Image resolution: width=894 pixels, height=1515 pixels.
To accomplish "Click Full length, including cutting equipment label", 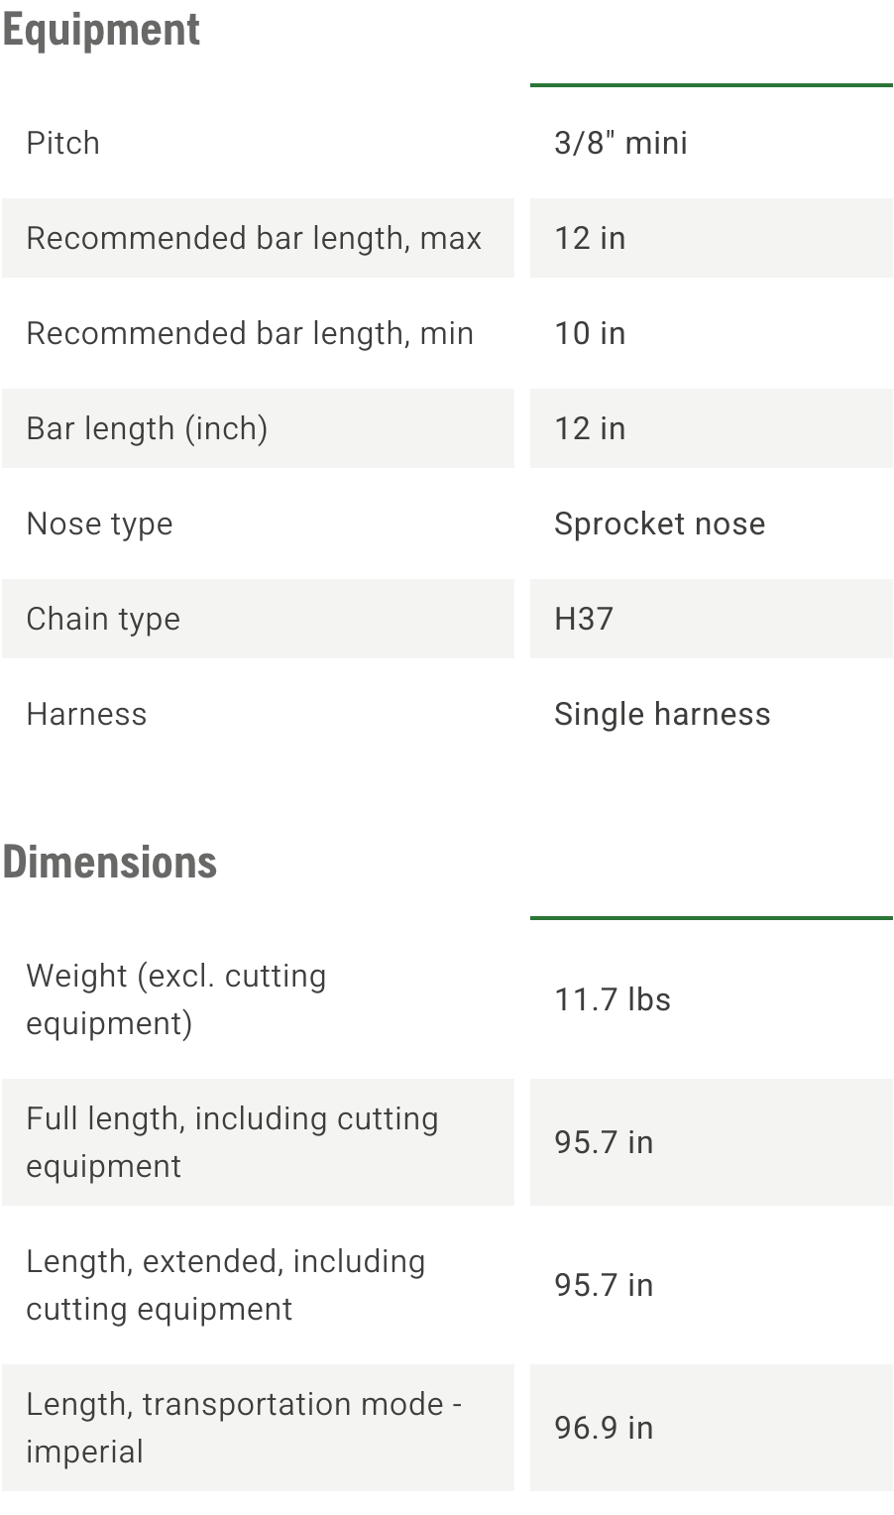I will [x=233, y=1142].
